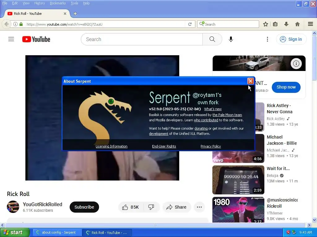Click horizontal scrollbar right arrow
Image resolution: width=317 pixels, height=237 pixels.
(309, 225)
